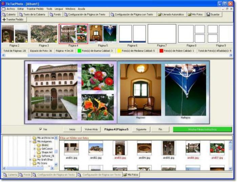Jump to the end with Fin
Viewport: 237px width, 182px height.
(x=160, y=130)
